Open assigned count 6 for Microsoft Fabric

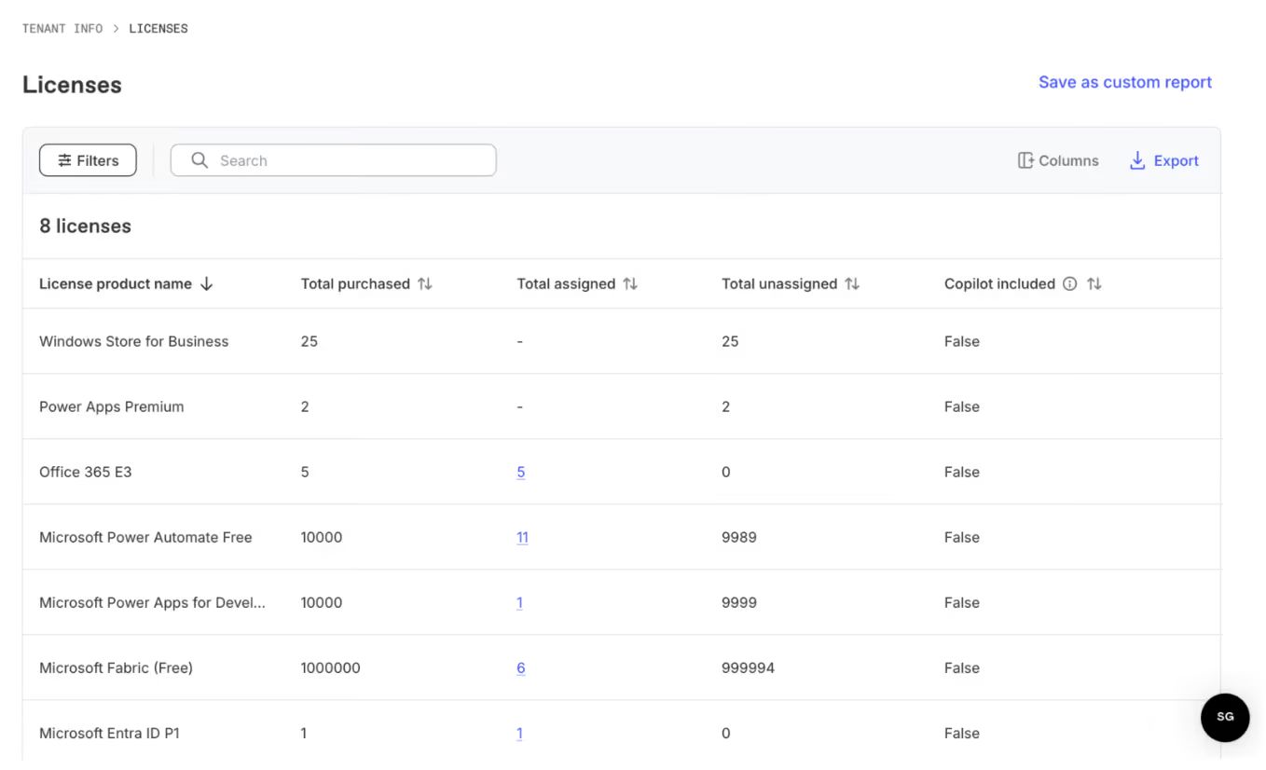coord(520,667)
